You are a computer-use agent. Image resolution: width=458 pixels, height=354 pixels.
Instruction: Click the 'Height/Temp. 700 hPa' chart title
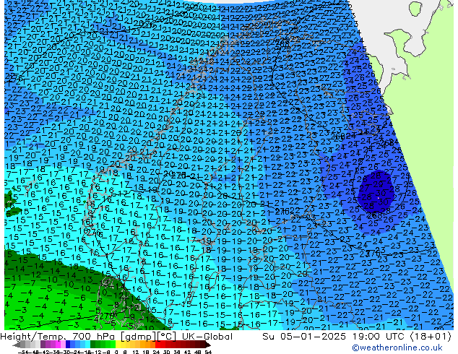pos(57,337)
